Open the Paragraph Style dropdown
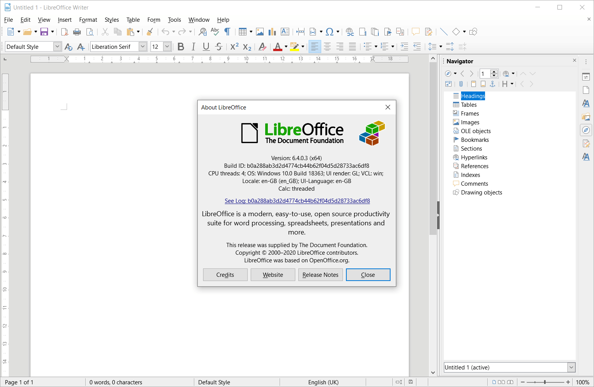This screenshot has width=594, height=387. coord(57,47)
